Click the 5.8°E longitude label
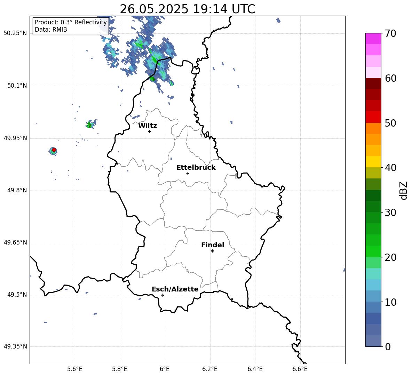The height and width of the screenshot is (376, 412). point(120,369)
